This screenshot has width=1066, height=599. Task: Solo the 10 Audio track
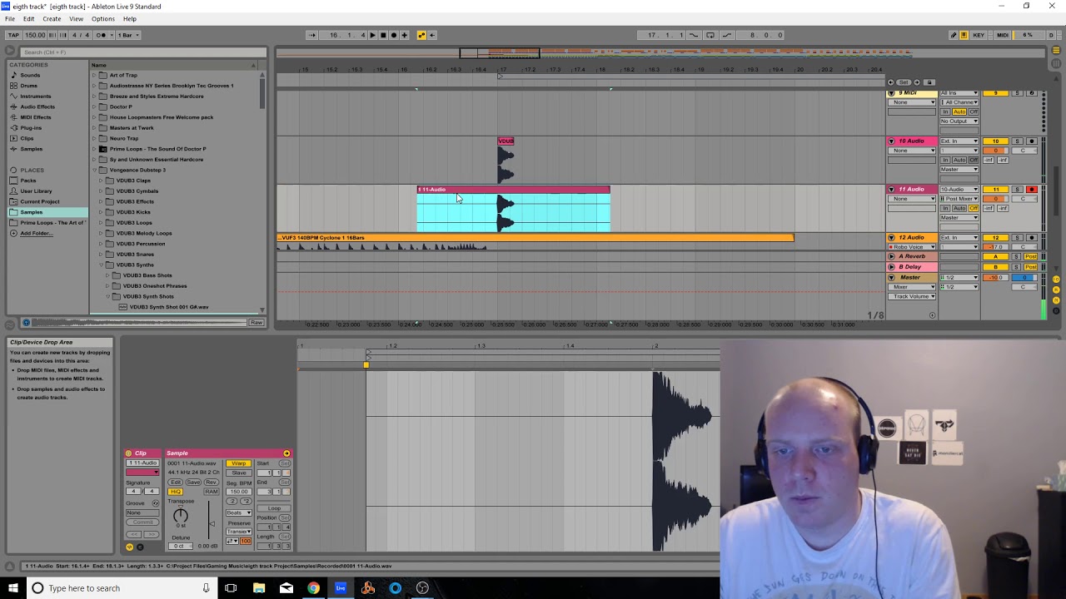1016,141
